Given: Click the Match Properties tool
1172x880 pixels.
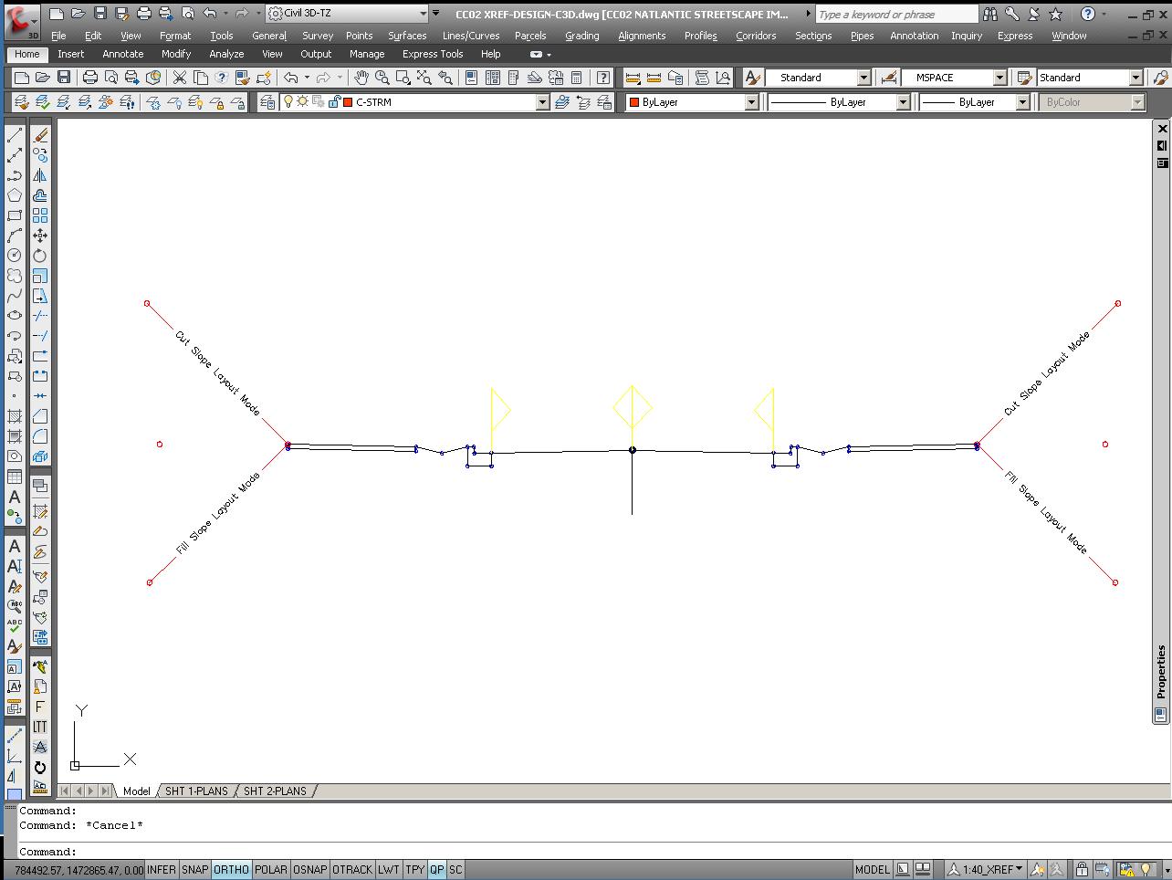Looking at the screenshot, I should coord(240,77).
